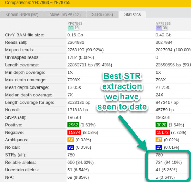Screen dimensions: 191x182
Task: Click blue No call count 91
Action: pyautogui.click(x=71, y=147)
